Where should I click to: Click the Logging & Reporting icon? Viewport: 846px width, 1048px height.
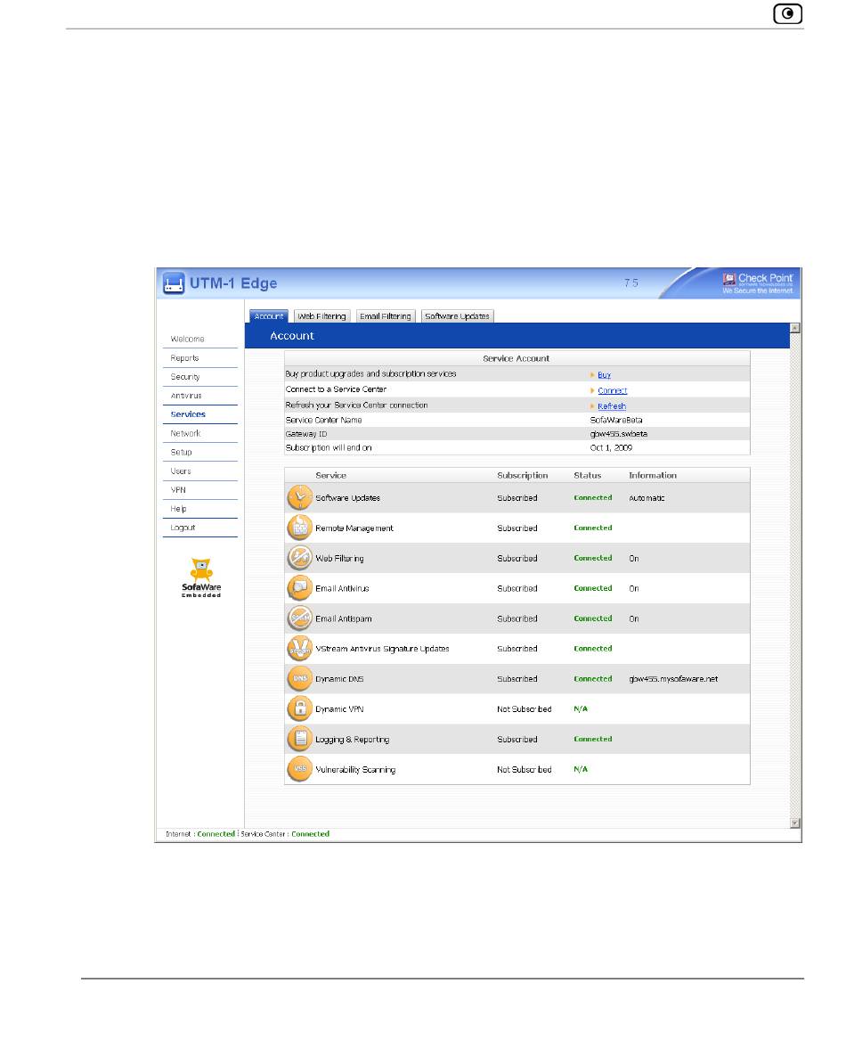(x=300, y=740)
